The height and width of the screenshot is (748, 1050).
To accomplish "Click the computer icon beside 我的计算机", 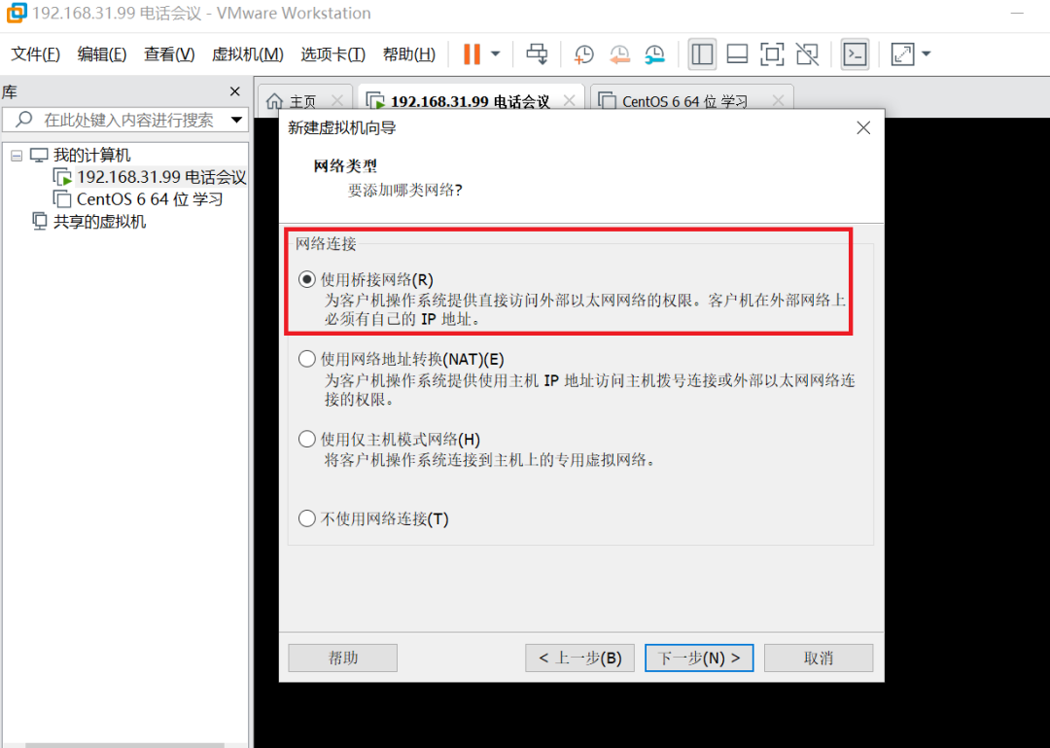I will click(40, 156).
